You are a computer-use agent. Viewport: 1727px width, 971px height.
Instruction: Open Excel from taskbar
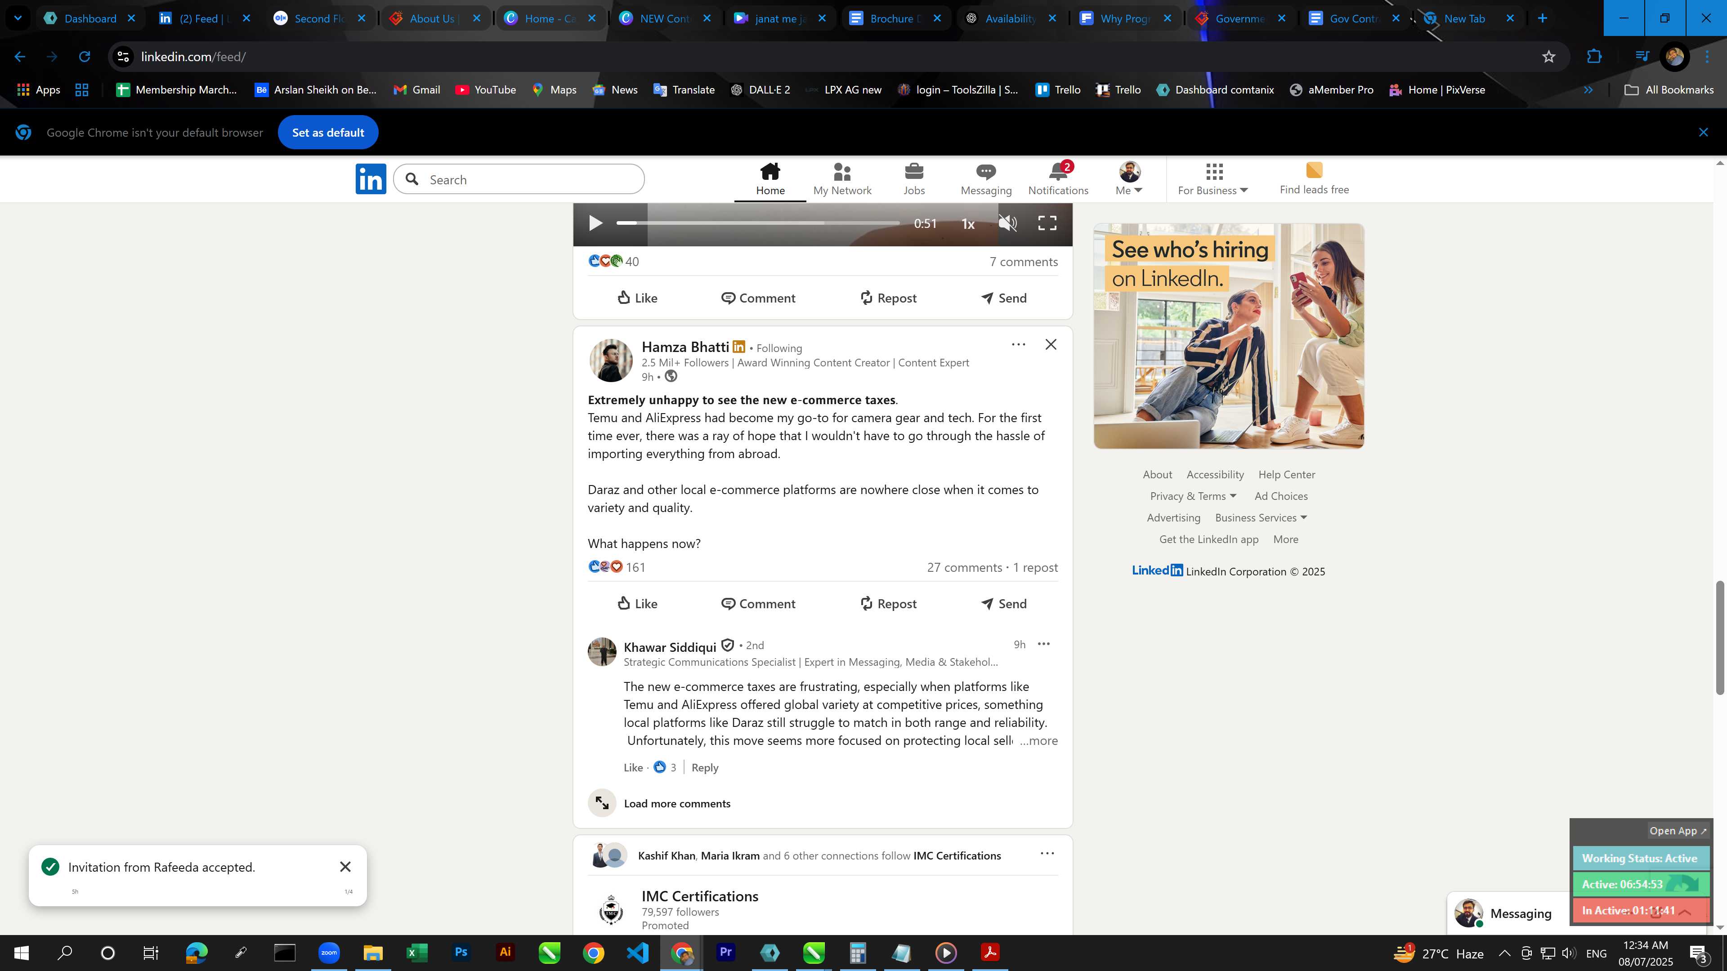point(417,952)
